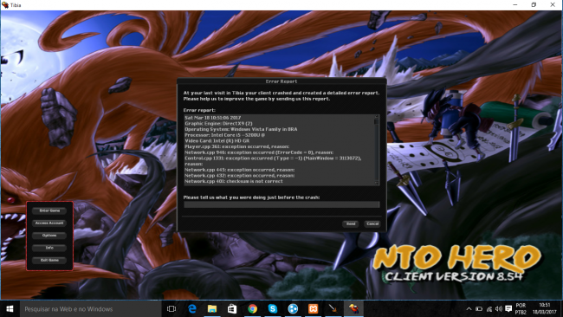The image size is (563, 317).
Task: Open Access Account from game menu
Action: 49,223
